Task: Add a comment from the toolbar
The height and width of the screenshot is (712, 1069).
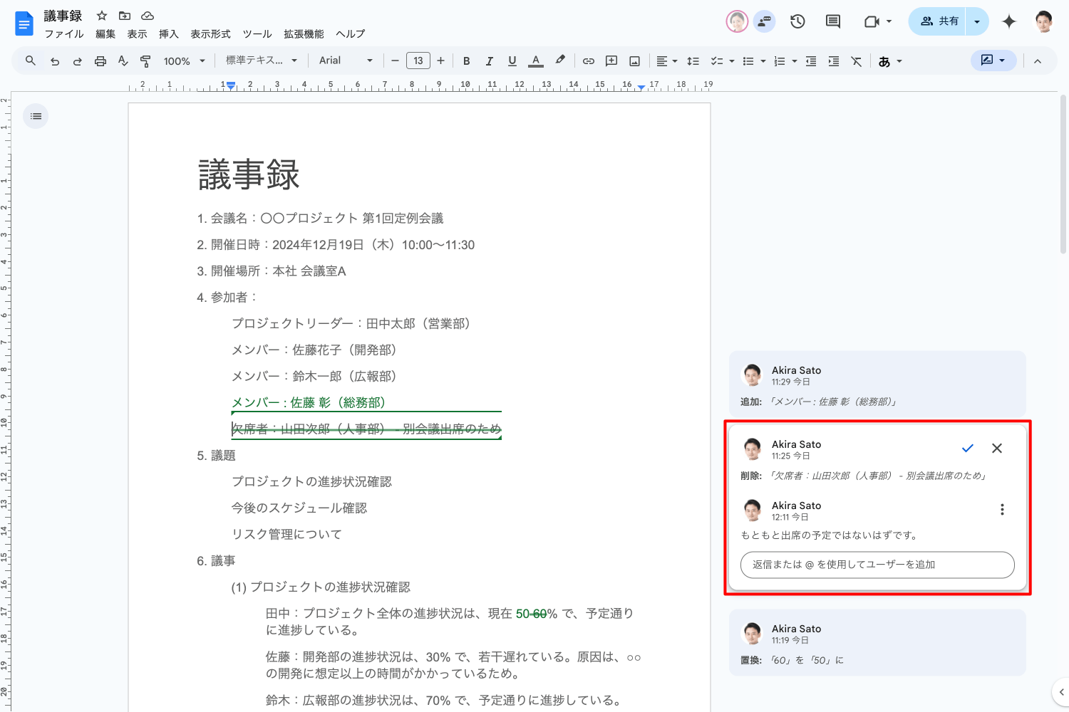Action: 611,61
